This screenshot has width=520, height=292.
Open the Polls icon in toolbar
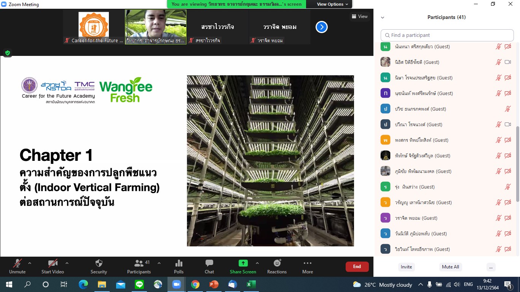179,263
